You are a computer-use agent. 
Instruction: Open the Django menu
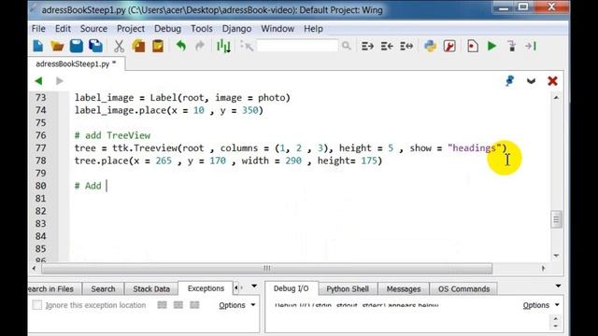pos(236,29)
